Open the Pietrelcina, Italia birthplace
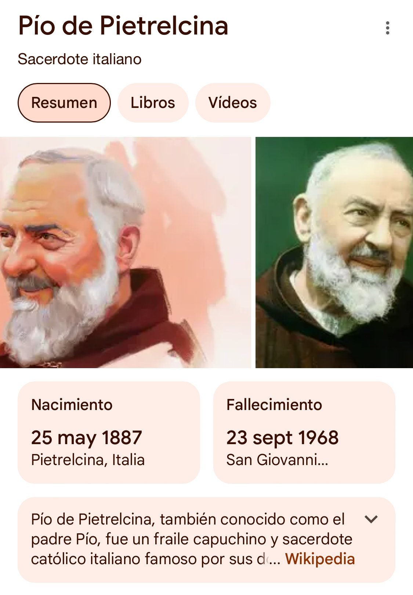The image size is (413, 595). (88, 460)
